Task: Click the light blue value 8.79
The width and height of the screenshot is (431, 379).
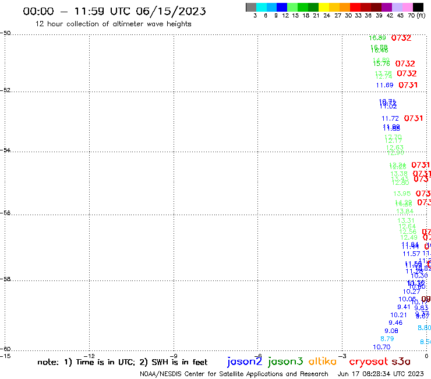Action: click(x=387, y=339)
